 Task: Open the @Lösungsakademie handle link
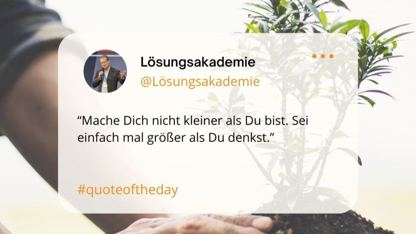click(x=200, y=82)
